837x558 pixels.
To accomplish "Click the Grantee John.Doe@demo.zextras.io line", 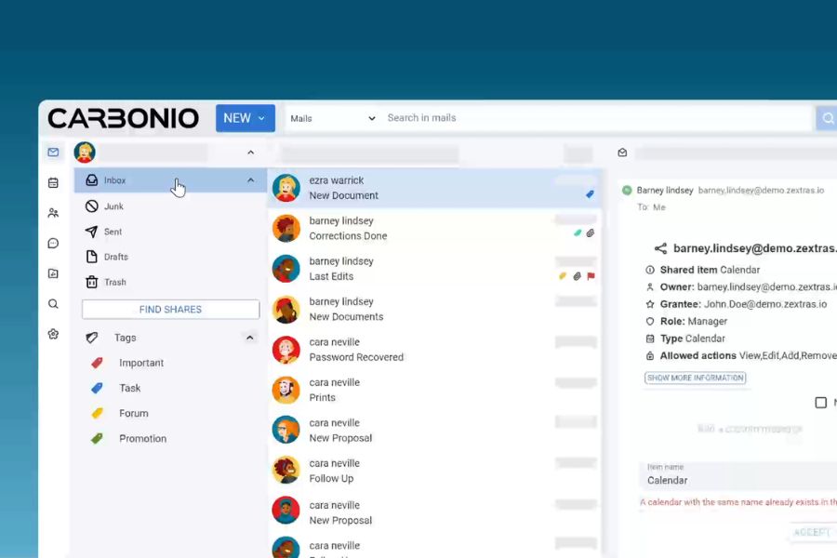I will coord(737,304).
